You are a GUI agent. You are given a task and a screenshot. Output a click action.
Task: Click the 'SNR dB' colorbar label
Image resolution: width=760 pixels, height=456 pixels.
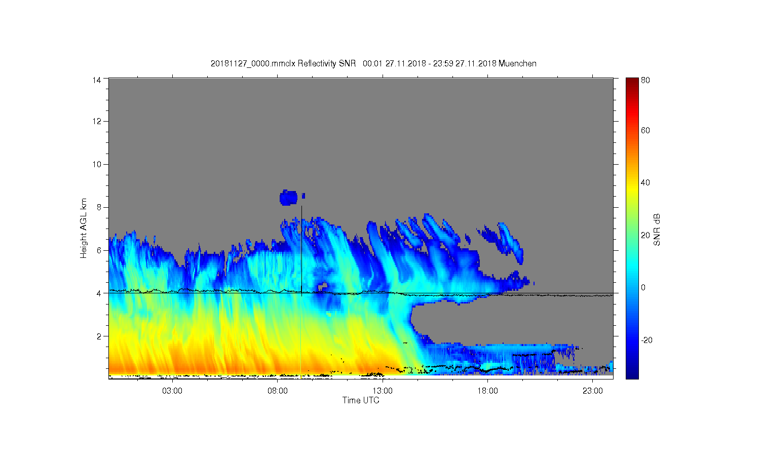point(657,230)
